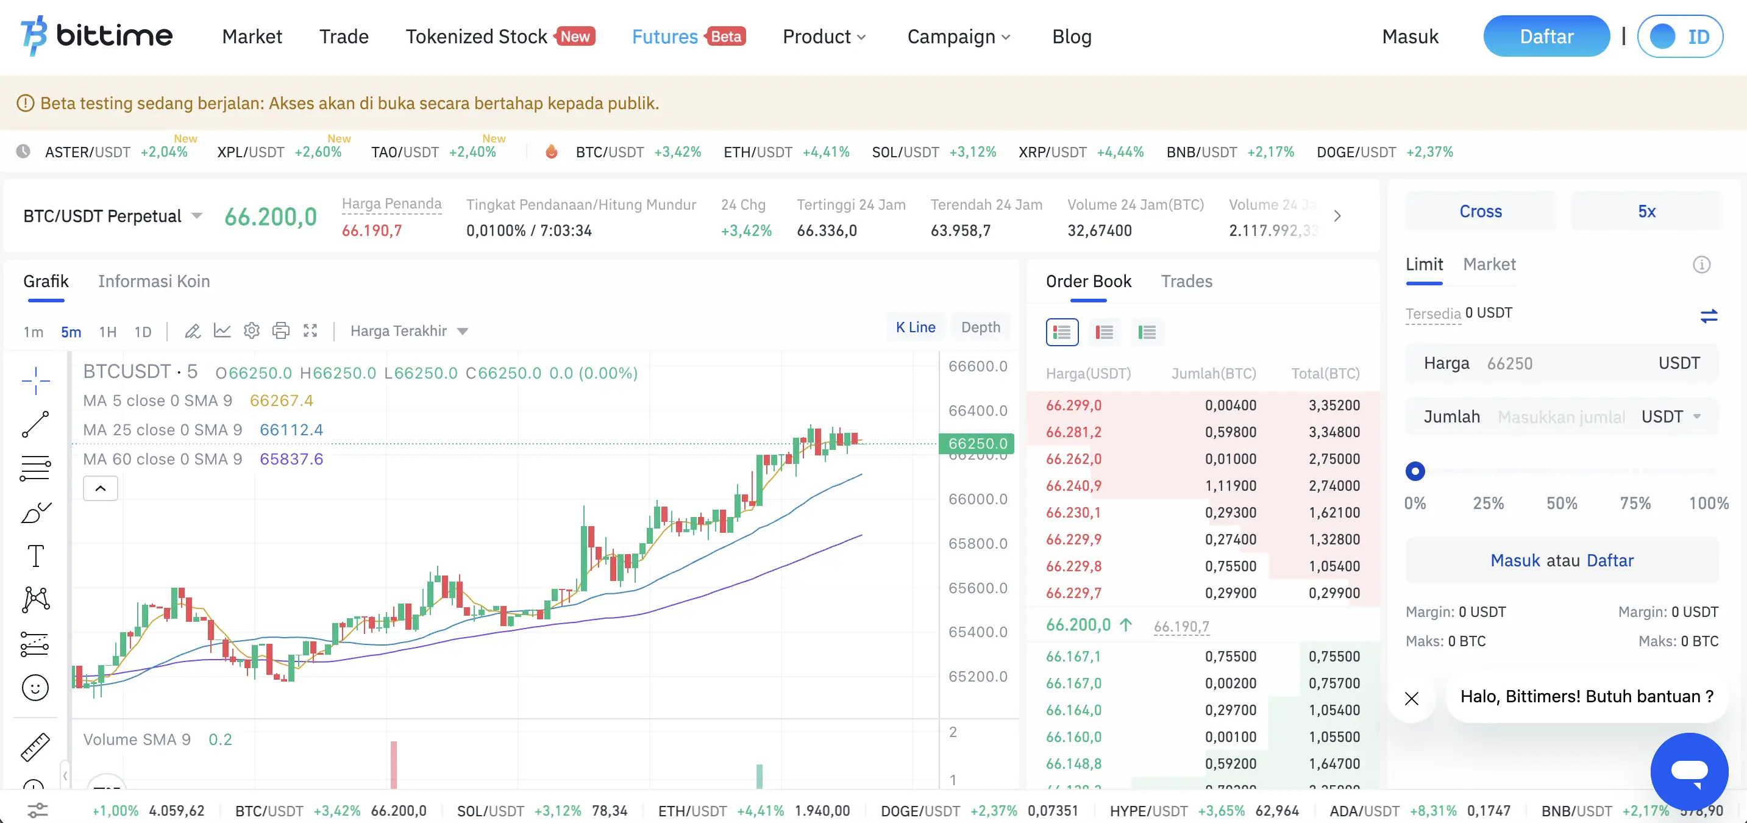Click the order amount slider handle at 0%
Screen dimensions: 1747x823
pos(1415,471)
